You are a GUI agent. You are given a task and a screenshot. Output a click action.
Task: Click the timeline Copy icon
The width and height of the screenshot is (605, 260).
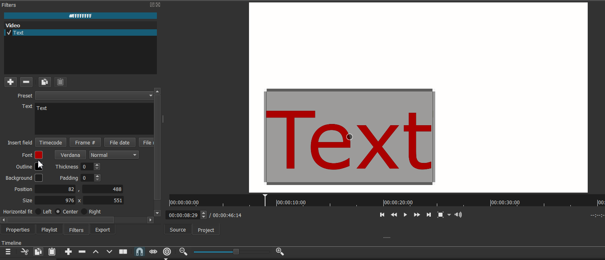38,252
